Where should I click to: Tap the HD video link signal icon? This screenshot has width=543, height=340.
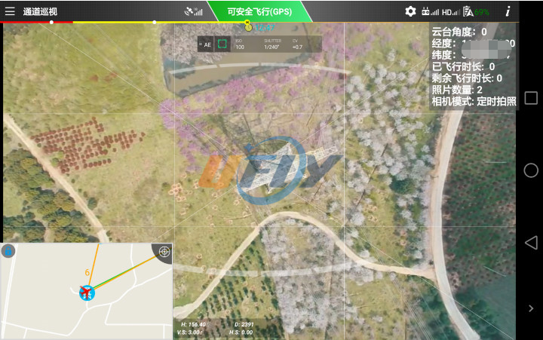pos(451,12)
